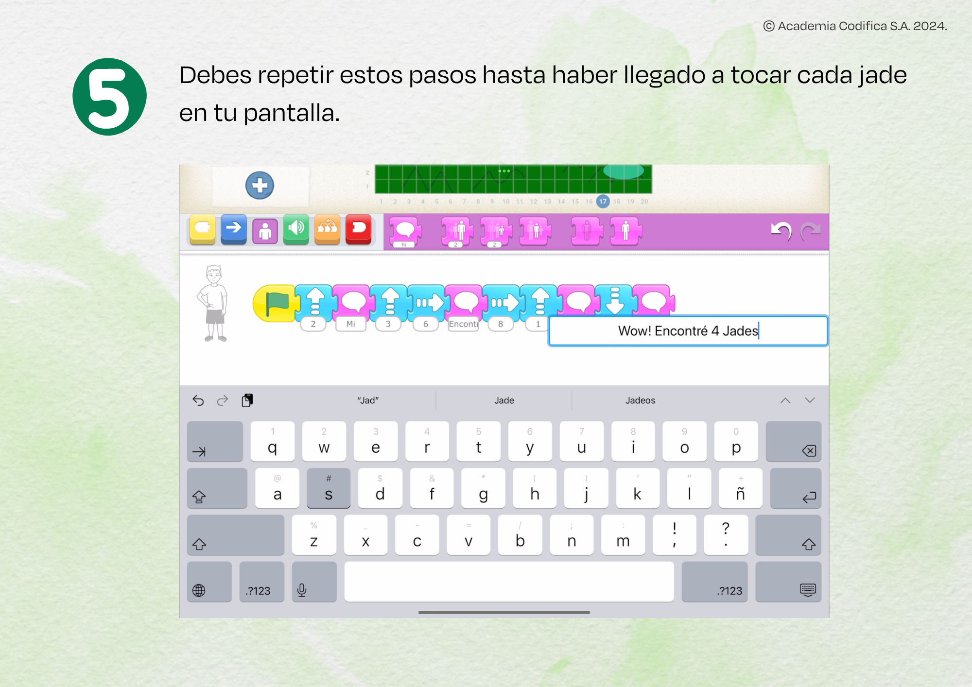Tap the space bar

tap(509, 582)
